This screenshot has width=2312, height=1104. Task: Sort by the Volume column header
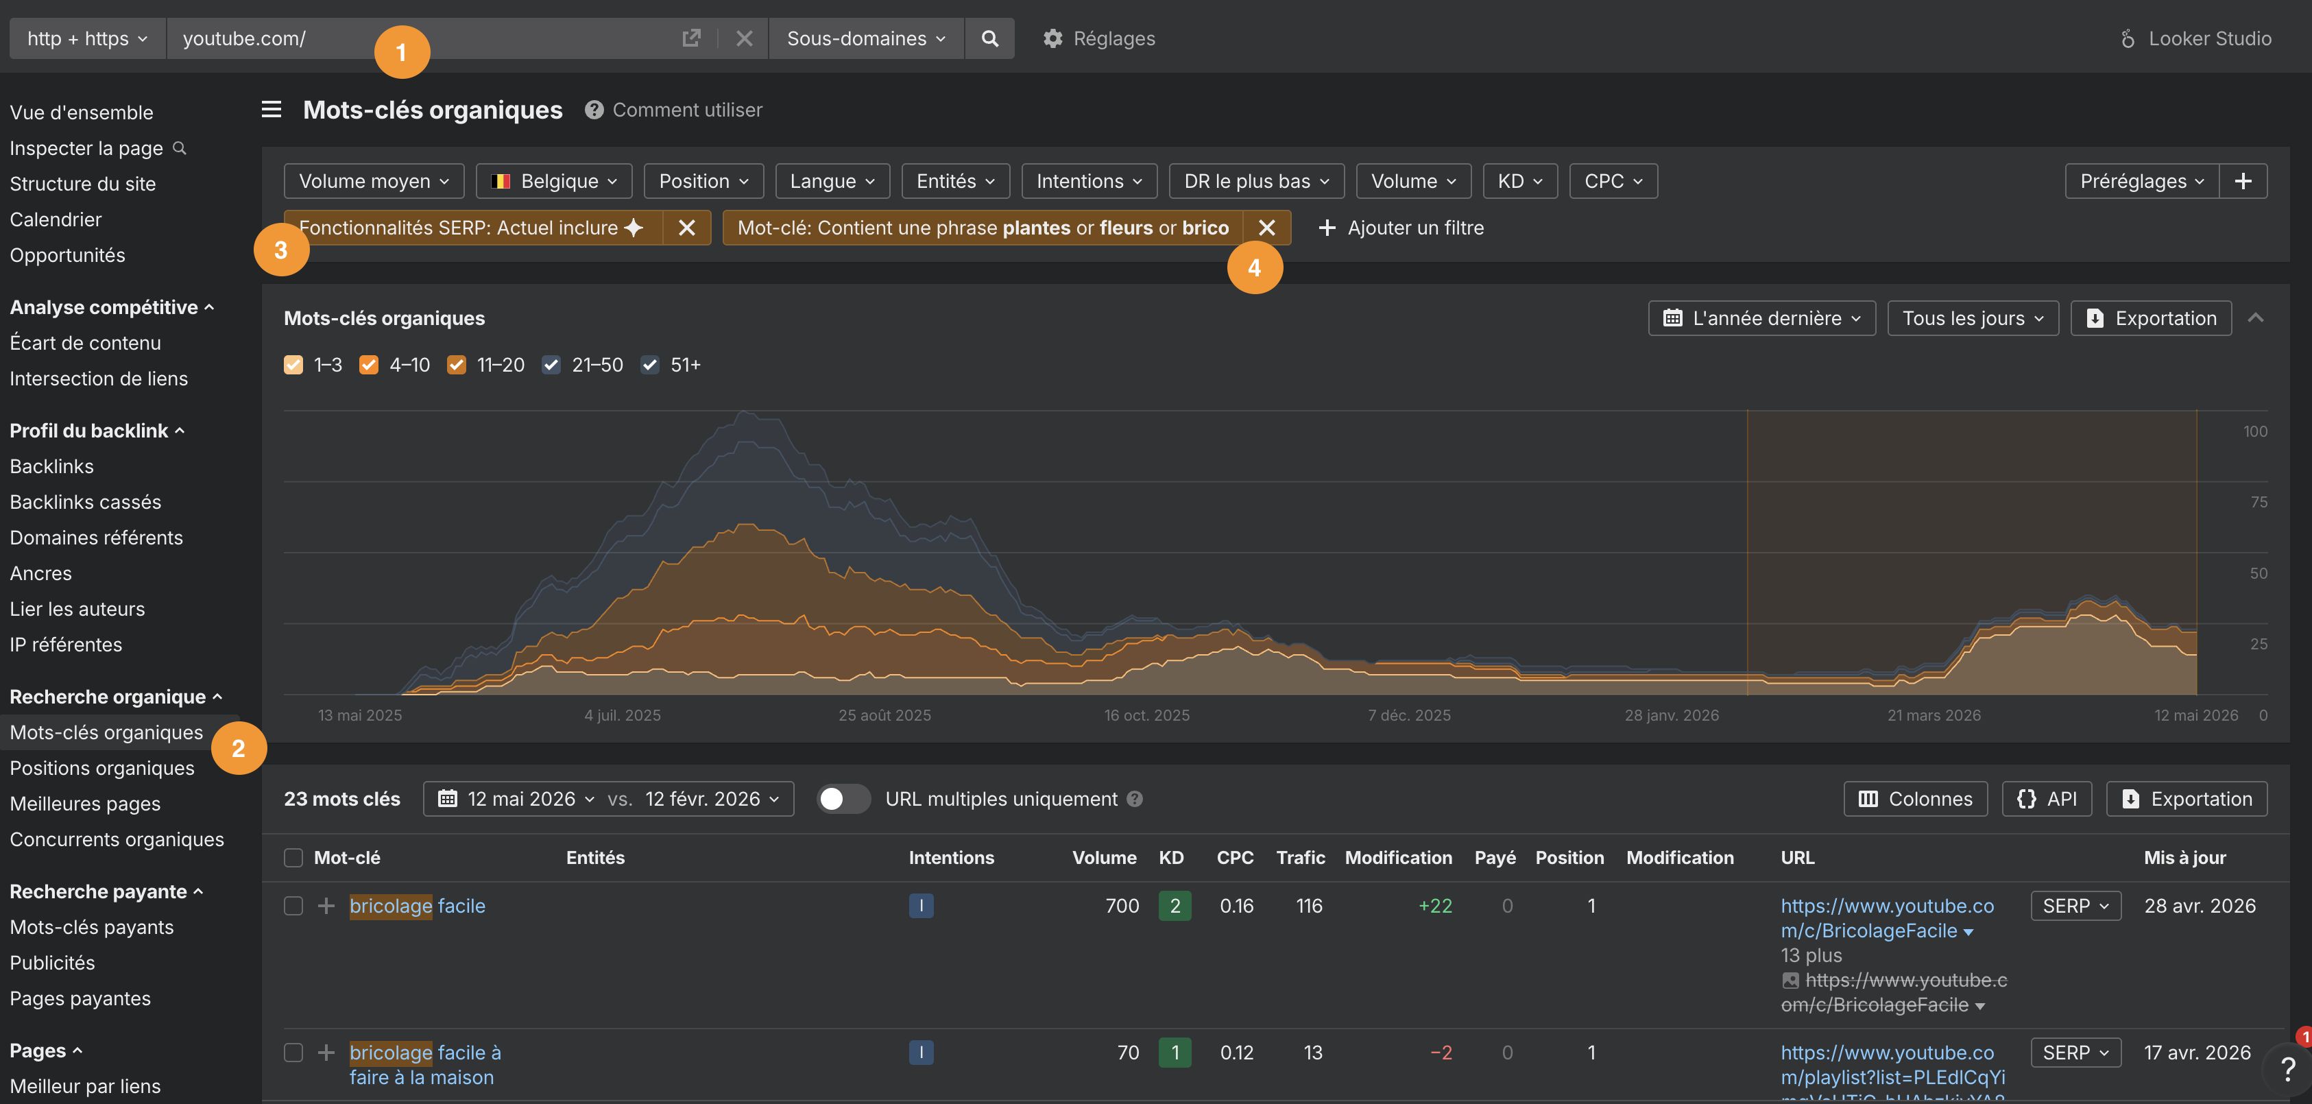click(1104, 858)
